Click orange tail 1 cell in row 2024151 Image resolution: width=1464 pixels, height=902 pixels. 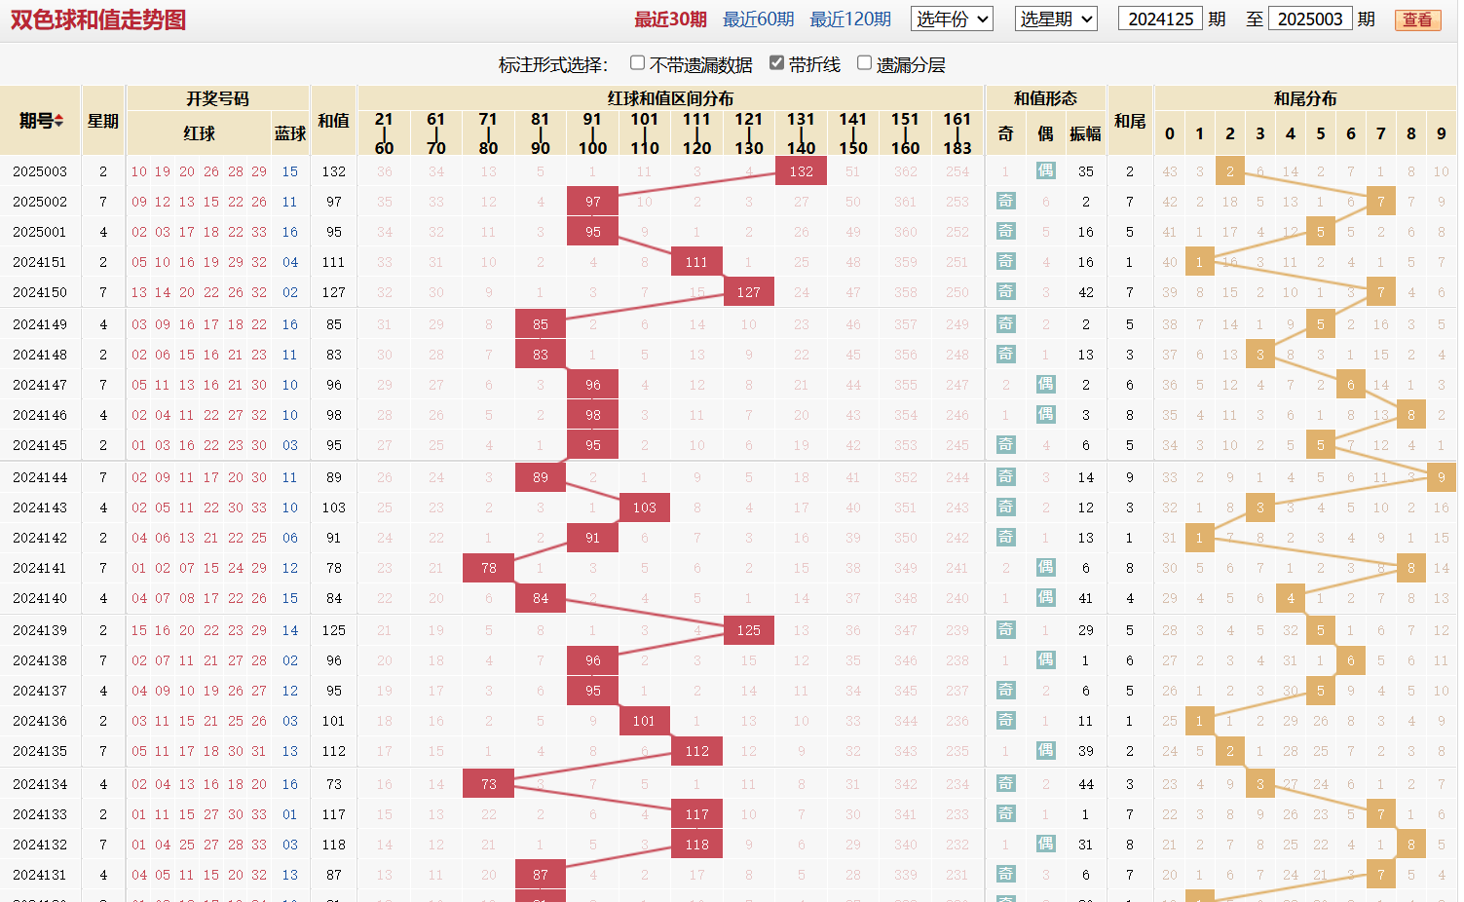(x=1200, y=262)
